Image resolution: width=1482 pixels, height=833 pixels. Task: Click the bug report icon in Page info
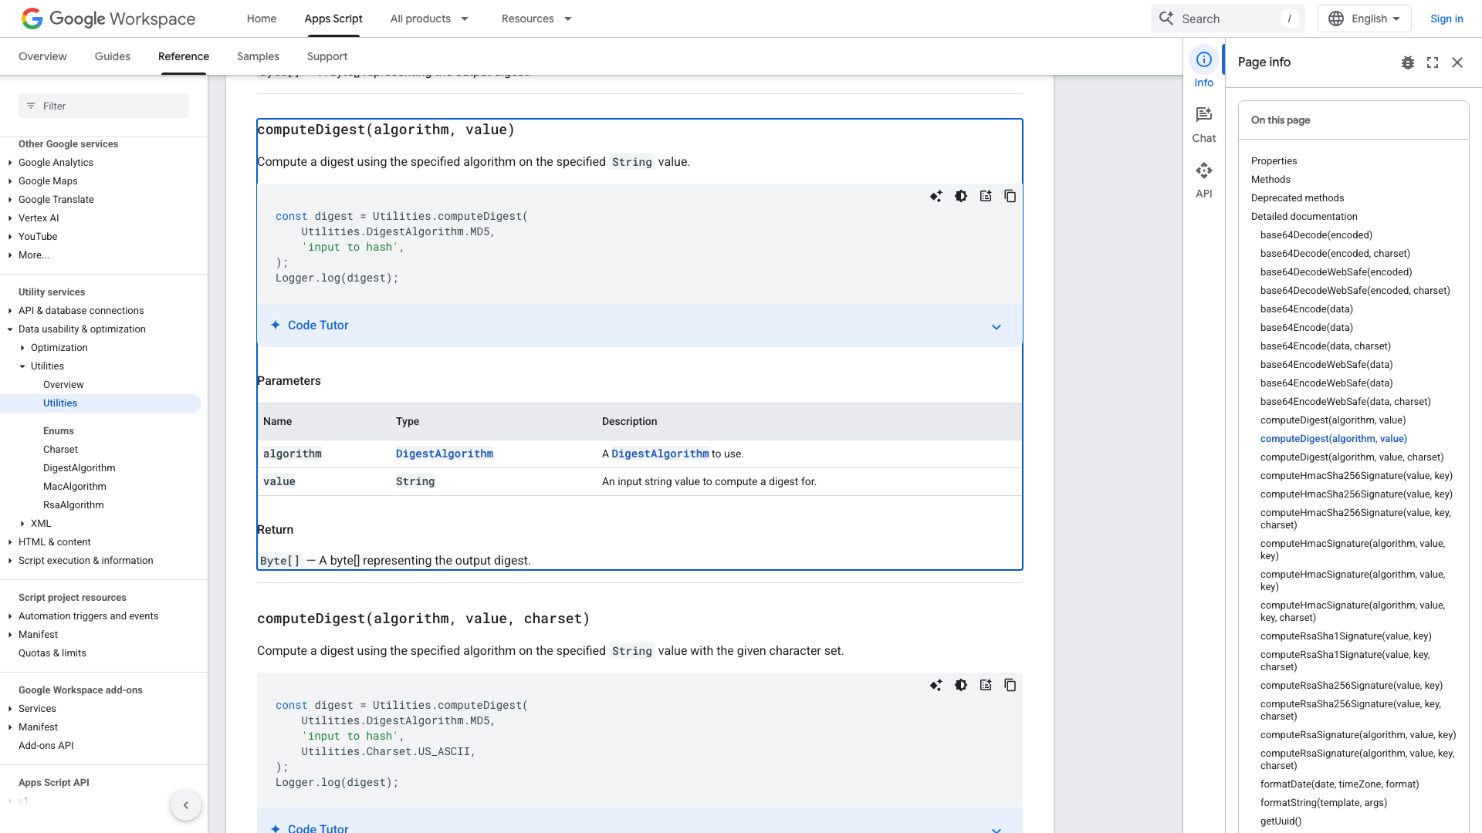coord(1408,62)
